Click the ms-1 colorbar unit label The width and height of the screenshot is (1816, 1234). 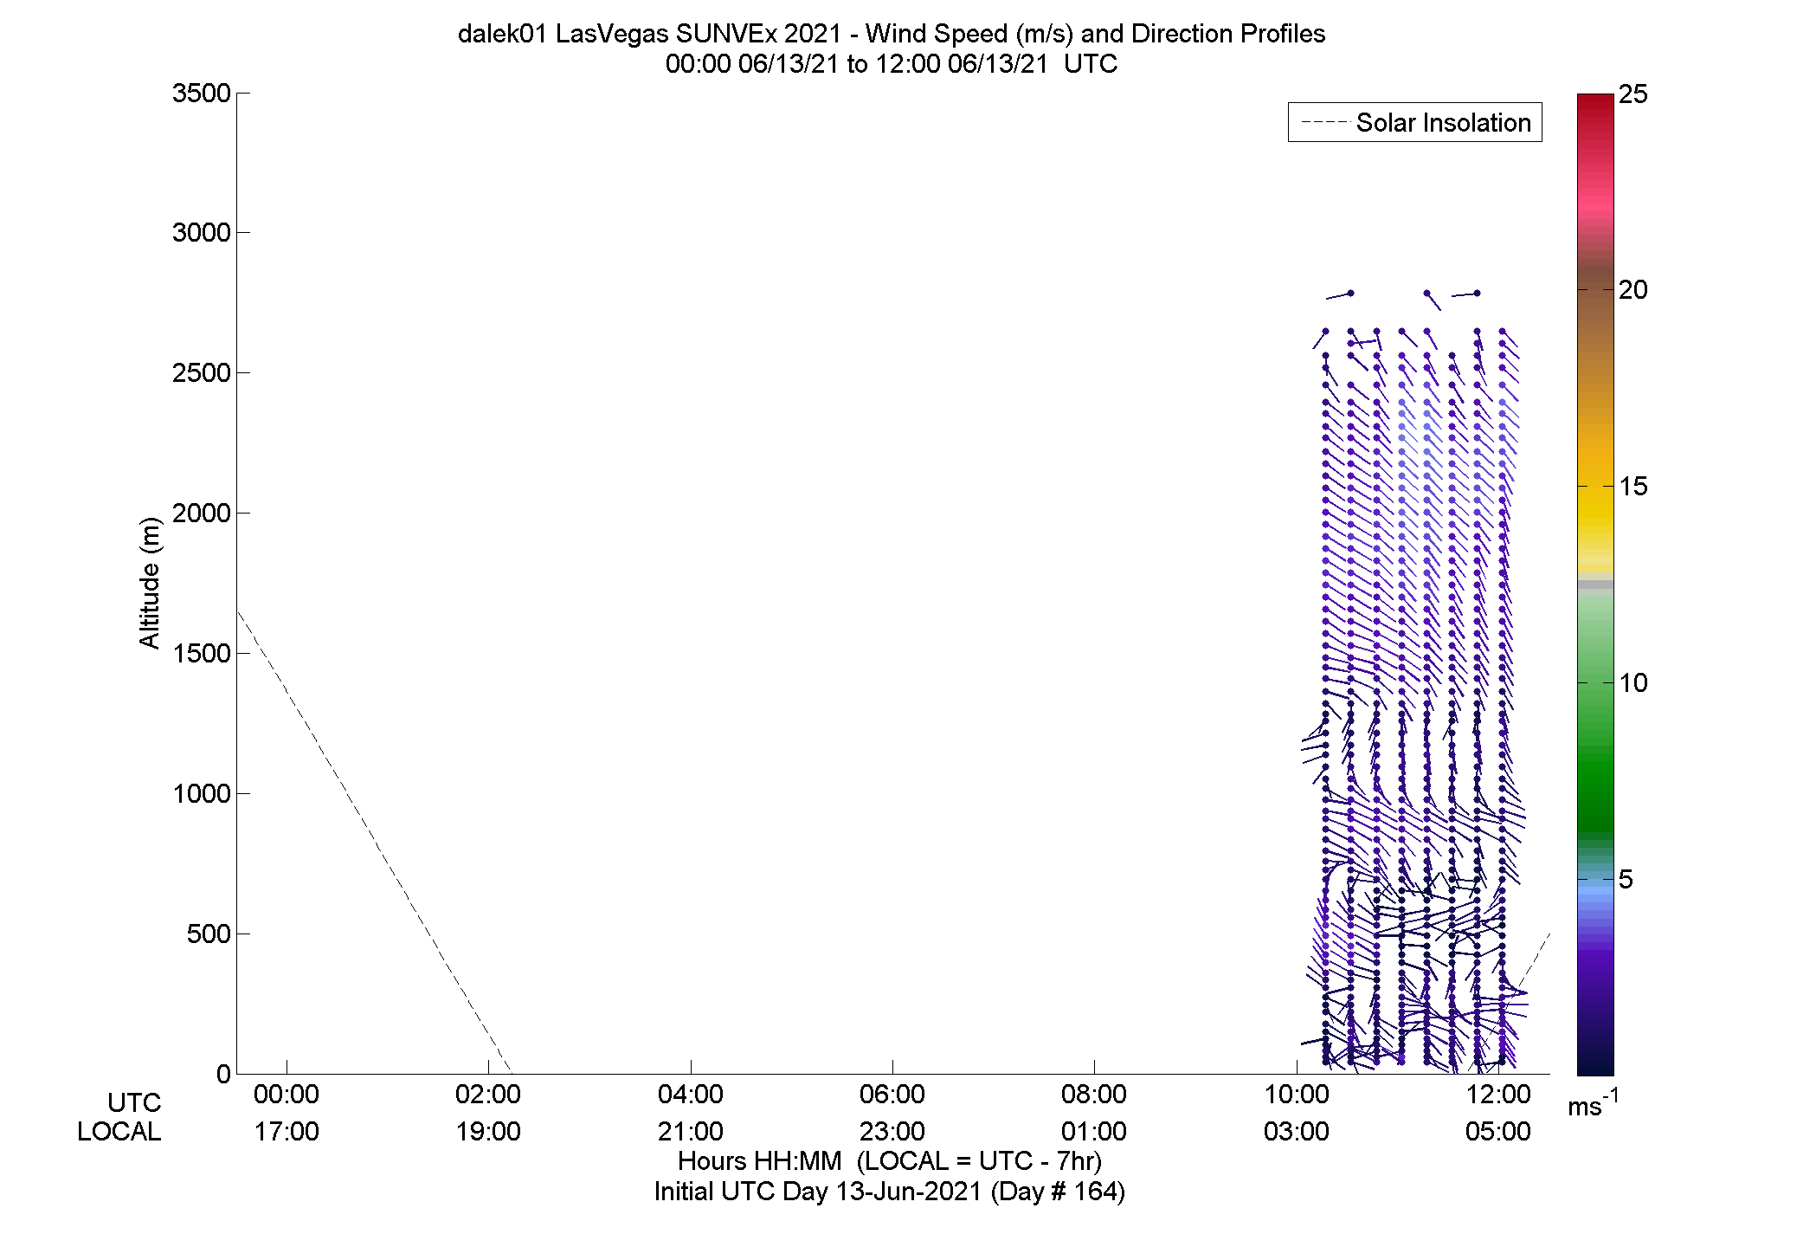click(x=1593, y=1103)
